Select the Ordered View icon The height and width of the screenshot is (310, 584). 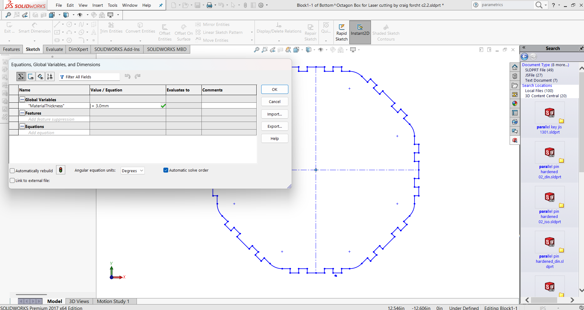pyautogui.click(x=50, y=77)
